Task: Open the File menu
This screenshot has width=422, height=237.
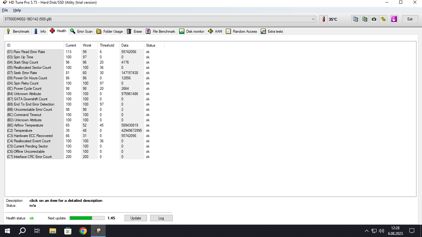Action: pyautogui.click(x=5, y=10)
